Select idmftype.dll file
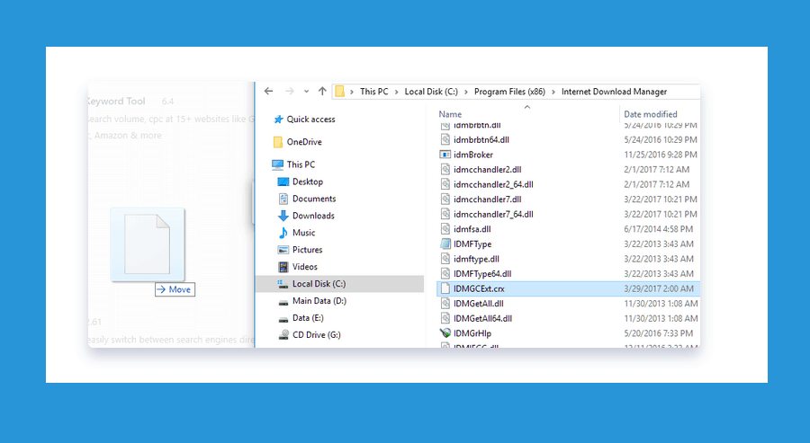Screen dimensions: 810x443 click(476, 259)
